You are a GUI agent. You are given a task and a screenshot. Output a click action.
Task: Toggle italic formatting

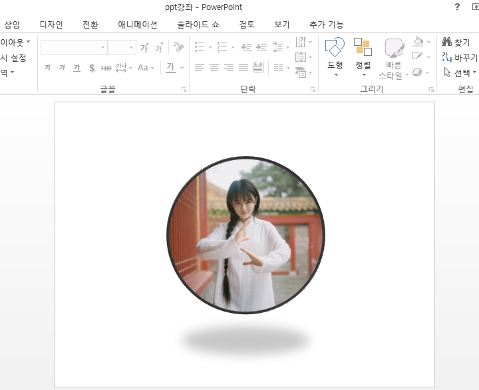click(x=62, y=68)
